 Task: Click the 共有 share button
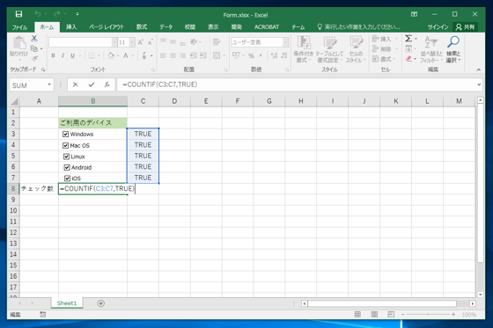click(x=466, y=27)
